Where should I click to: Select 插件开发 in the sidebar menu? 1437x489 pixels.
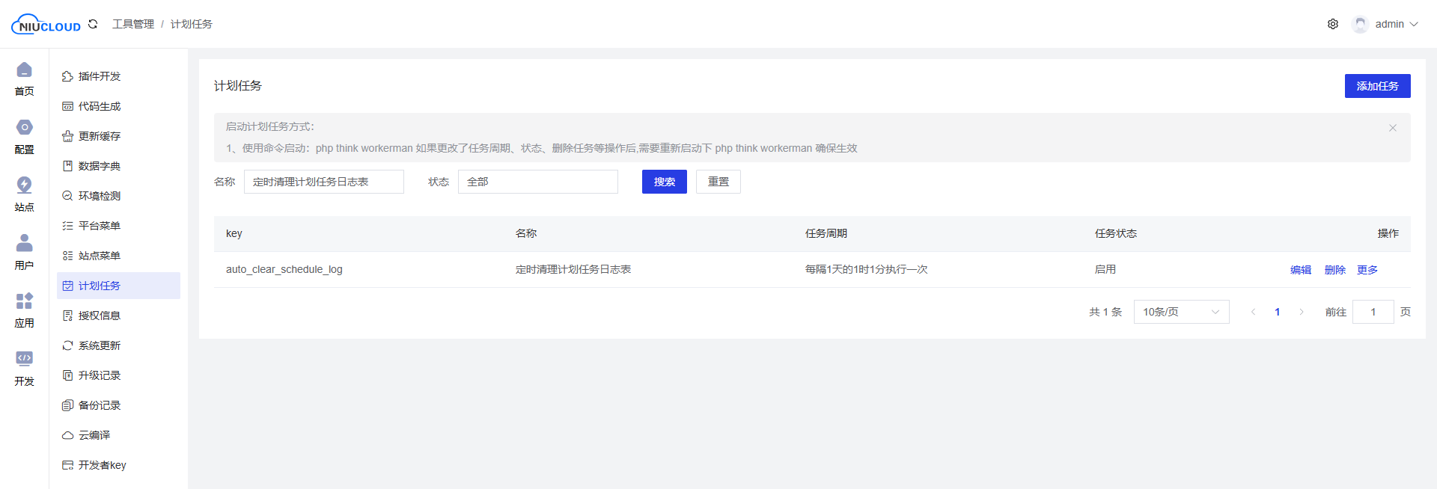point(100,76)
